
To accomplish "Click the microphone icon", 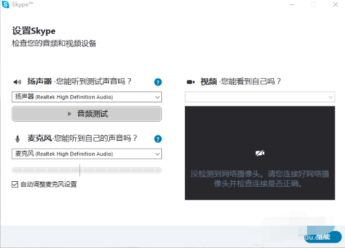I will pos(17,138).
